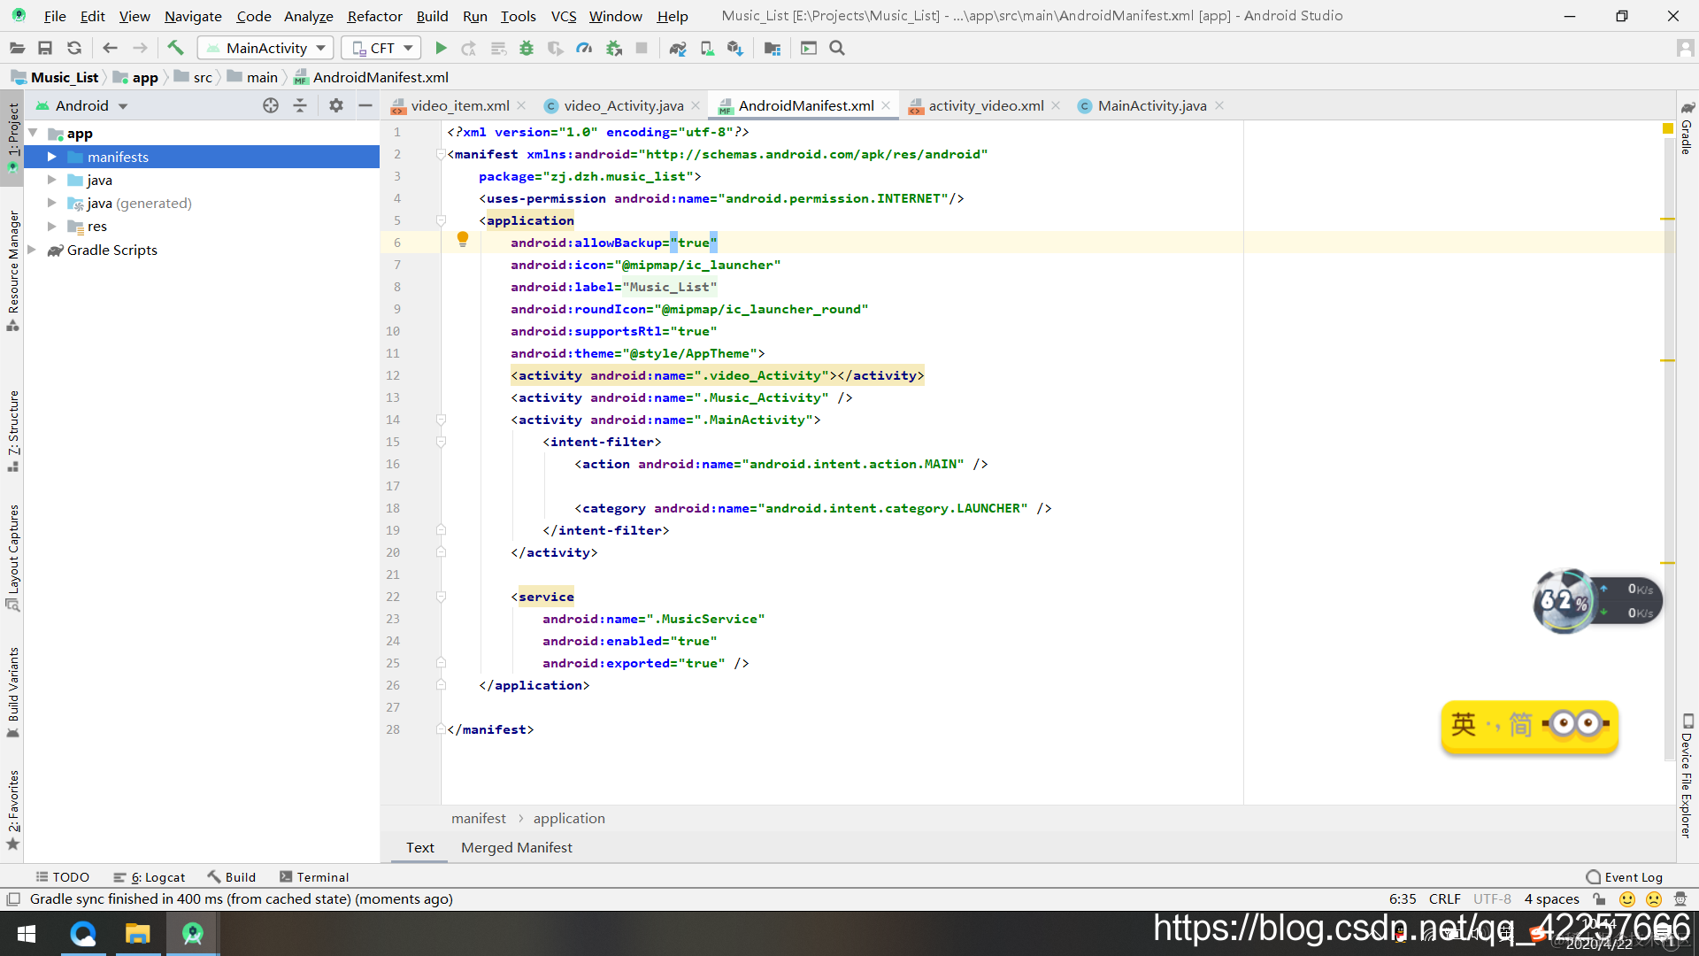Open project panel settings gear
1699x956 pixels.
coord(335,105)
